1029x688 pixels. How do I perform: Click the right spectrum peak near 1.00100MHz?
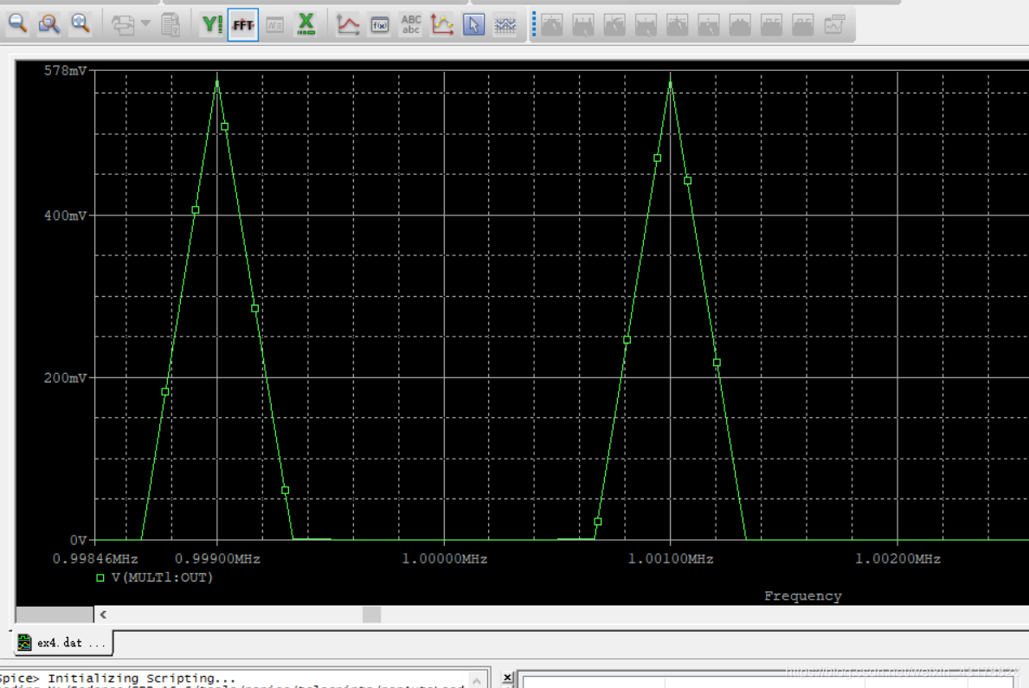(670, 81)
